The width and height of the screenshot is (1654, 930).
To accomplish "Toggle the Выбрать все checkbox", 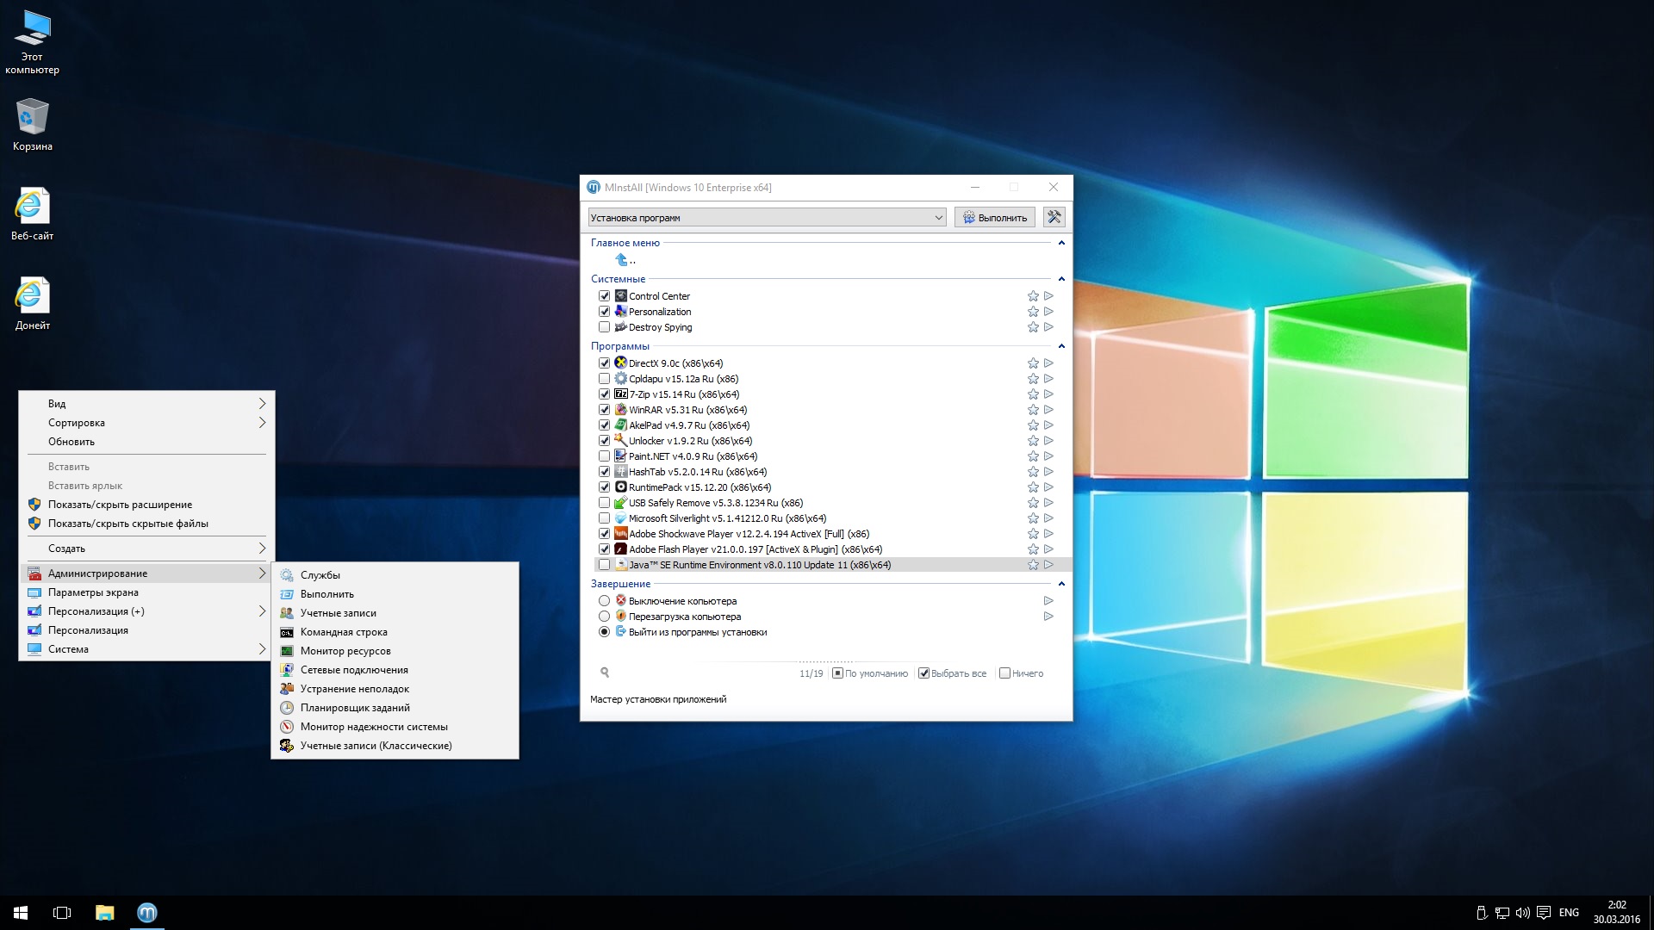I will (x=923, y=673).
